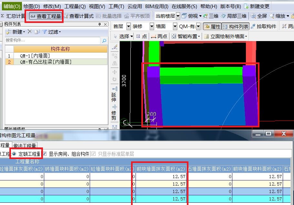Open the 帮助(H) menu

tap(208, 6)
